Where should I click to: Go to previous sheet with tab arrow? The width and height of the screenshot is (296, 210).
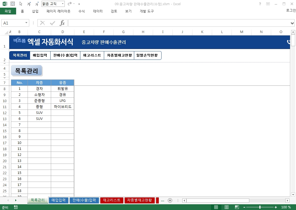pos(8,200)
